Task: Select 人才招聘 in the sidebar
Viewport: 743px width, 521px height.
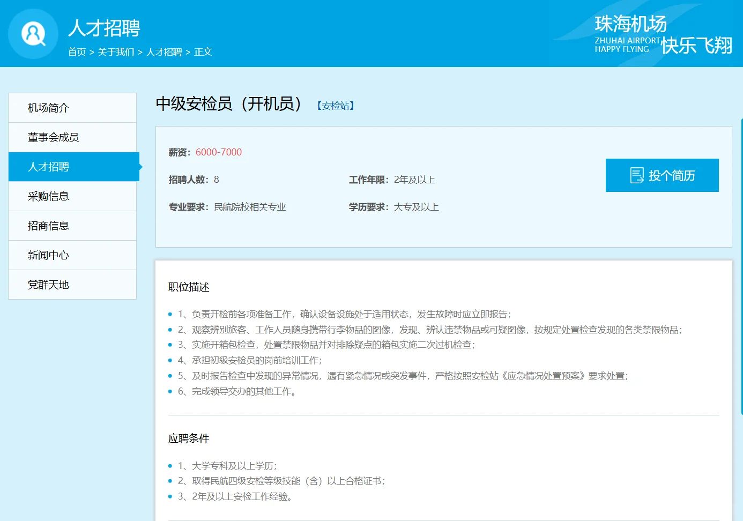Action: [x=74, y=167]
